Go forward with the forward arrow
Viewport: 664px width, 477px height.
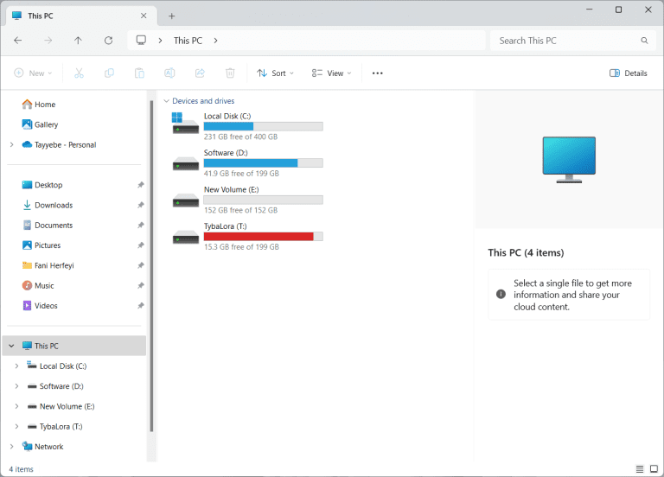click(x=48, y=41)
